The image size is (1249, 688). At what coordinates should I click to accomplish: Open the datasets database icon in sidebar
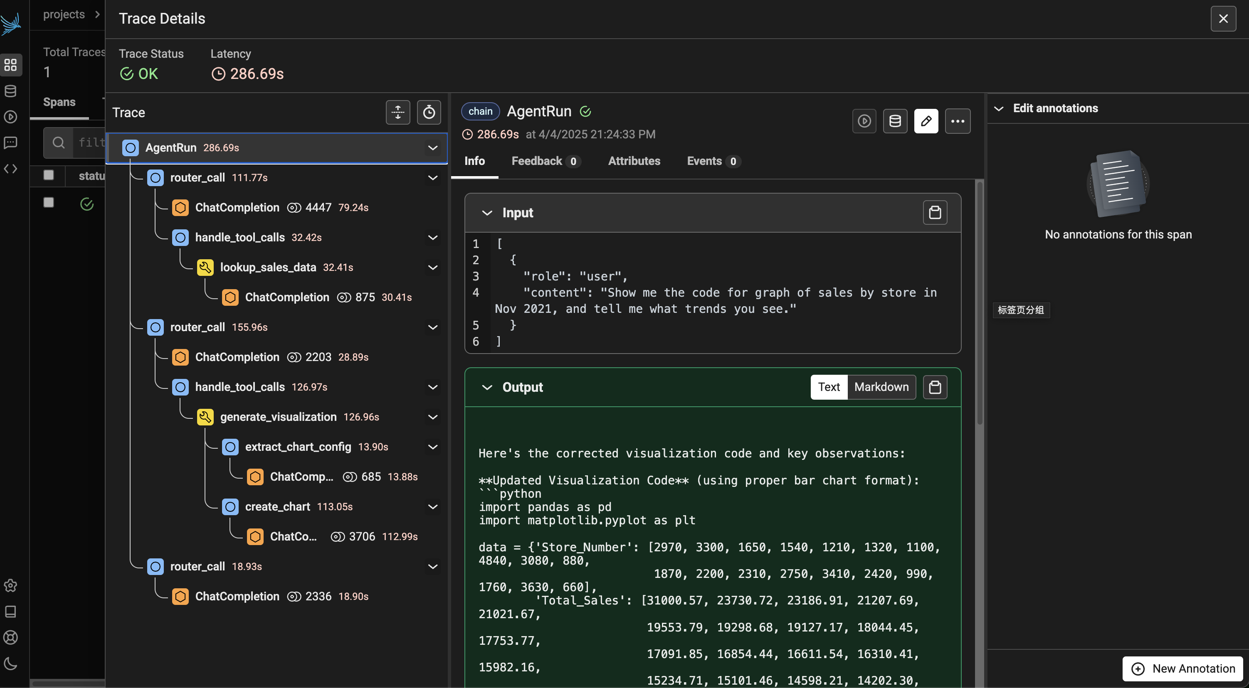[11, 91]
